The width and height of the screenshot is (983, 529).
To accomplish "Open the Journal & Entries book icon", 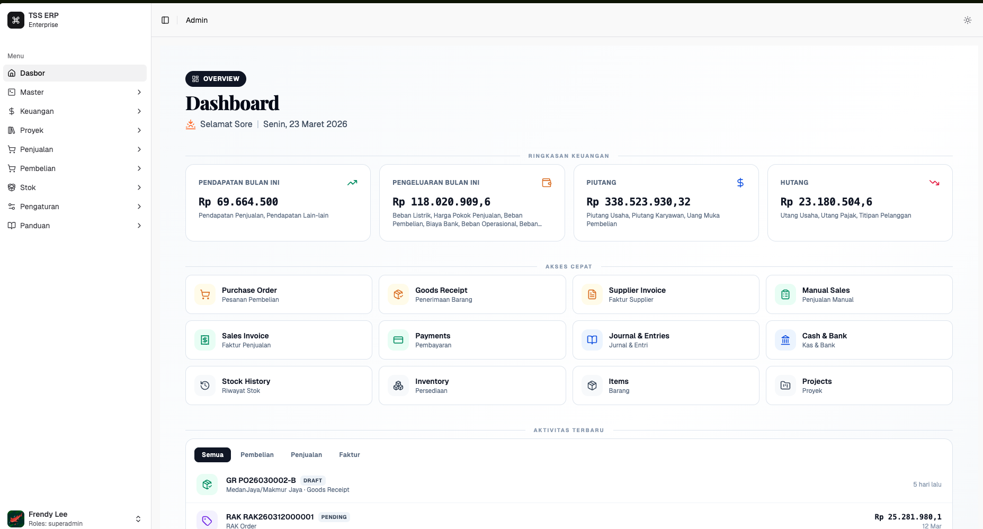I will point(592,340).
